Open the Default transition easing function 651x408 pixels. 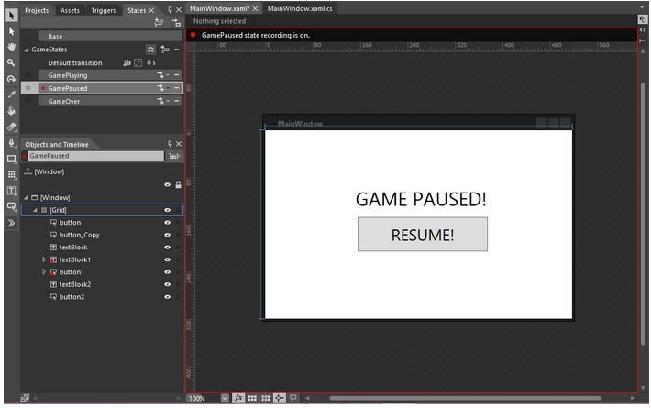138,62
